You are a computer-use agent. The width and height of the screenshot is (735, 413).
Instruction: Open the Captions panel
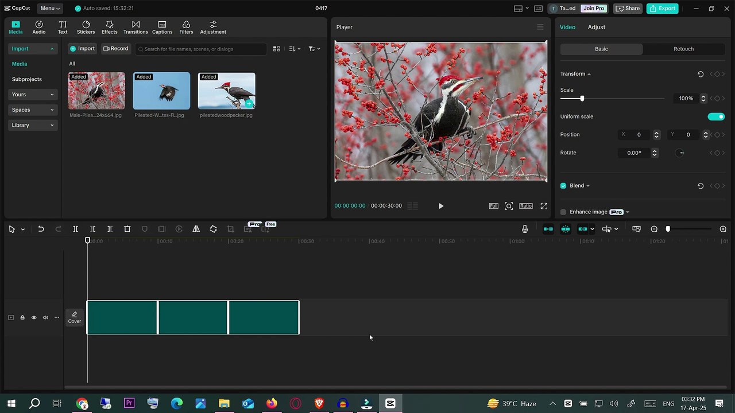click(x=162, y=27)
